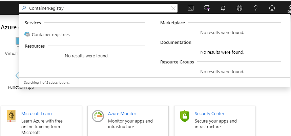
Task: Open the Azure Monitor link
Action: 122,114
